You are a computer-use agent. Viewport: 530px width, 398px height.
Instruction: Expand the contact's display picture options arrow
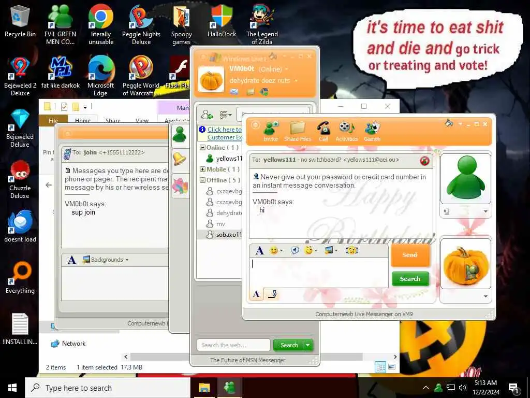pyautogui.click(x=485, y=211)
